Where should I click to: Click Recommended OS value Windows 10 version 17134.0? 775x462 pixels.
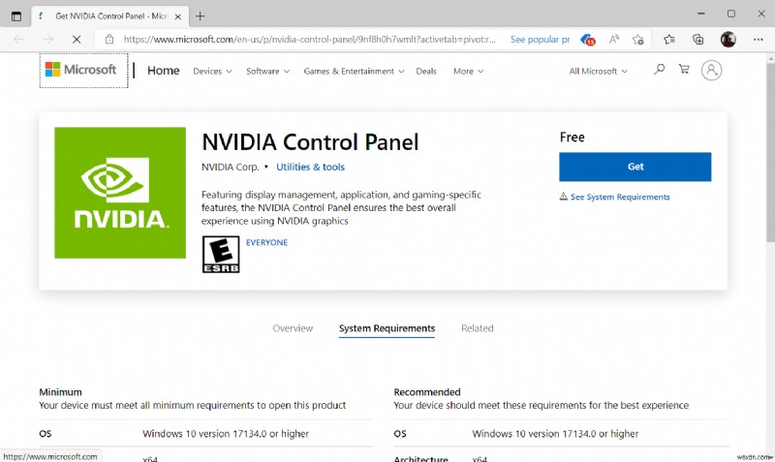coord(555,434)
